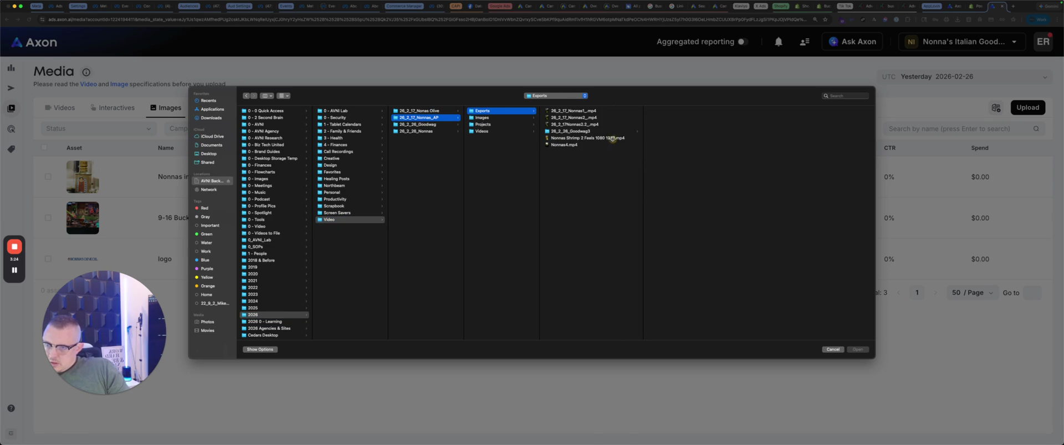
Task: Tick the select-all assets checkbox
Action: [x=44, y=148]
